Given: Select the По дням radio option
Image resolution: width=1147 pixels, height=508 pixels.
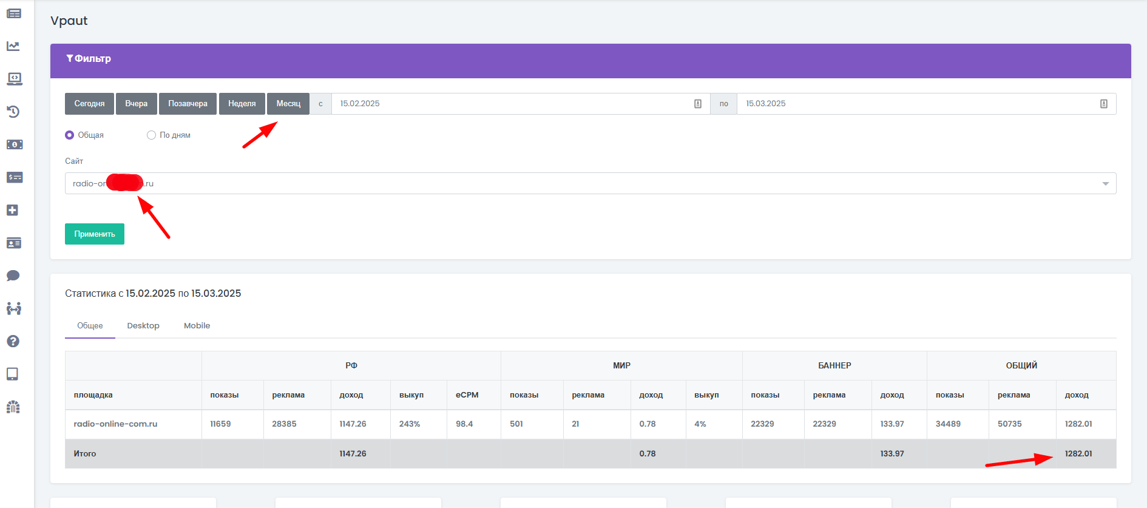Looking at the screenshot, I should [151, 135].
